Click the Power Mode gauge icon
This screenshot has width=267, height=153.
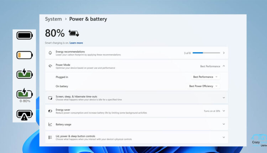[50, 66]
